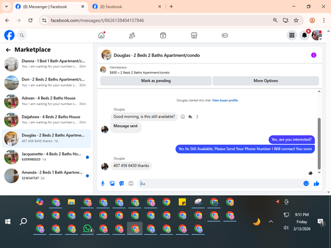The height and width of the screenshot is (248, 331).
Task: Click the chat scroll up arrow
Action: point(319,91)
